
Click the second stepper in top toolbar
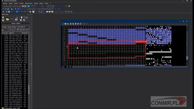click(x=20, y=6)
